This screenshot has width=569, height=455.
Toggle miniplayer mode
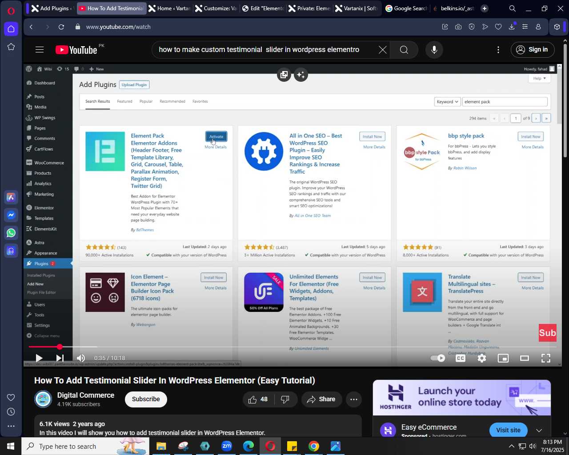[x=503, y=358]
